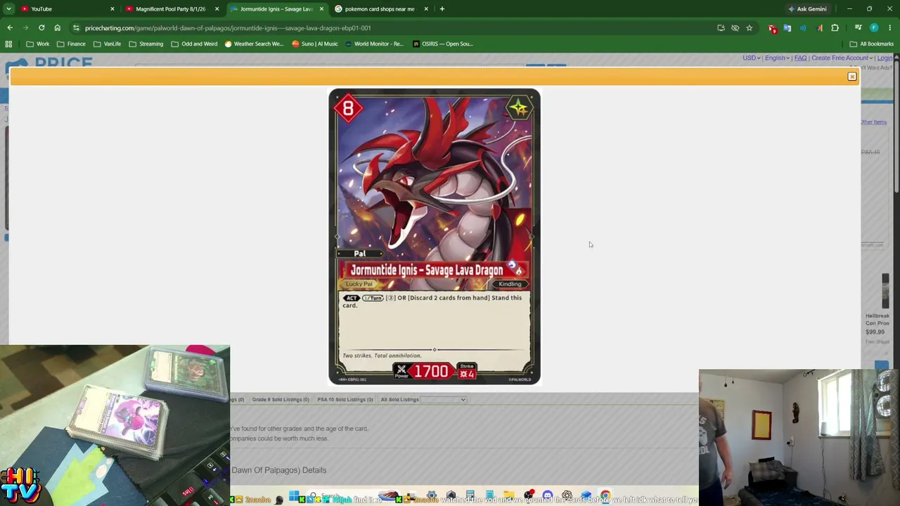Viewport: 900px width, 506px height.
Task: Open the browser home page
Action: tap(58, 28)
